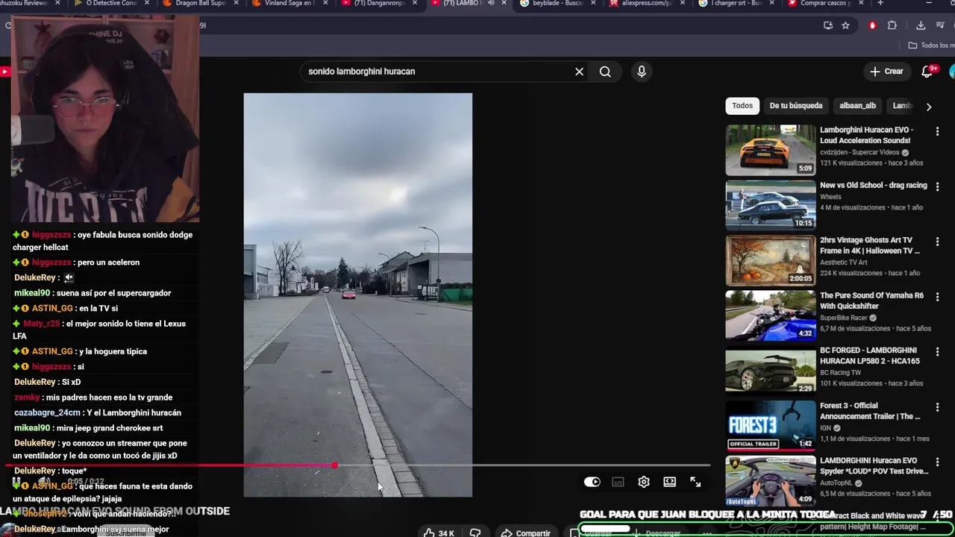Viewport: 955px width, 537px height.
Task: Open options menu for Forest 3 trailer
Action: (938, 407)
